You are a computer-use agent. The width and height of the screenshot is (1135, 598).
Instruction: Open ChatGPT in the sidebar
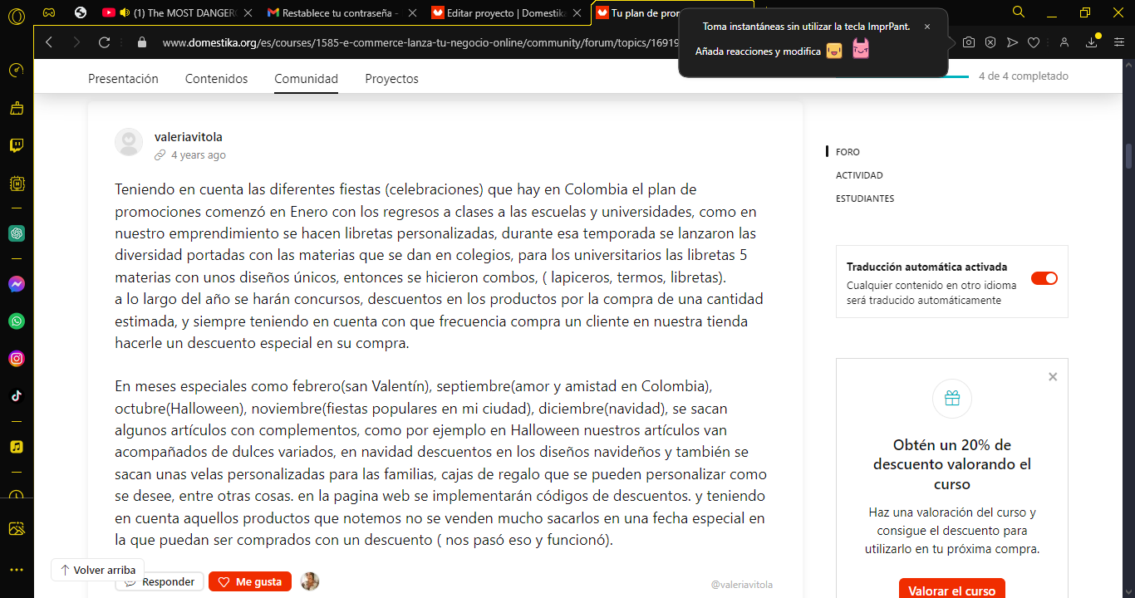tap(17, 233)
